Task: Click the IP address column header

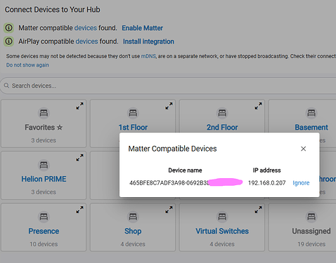Action: (x=266, y=170)
